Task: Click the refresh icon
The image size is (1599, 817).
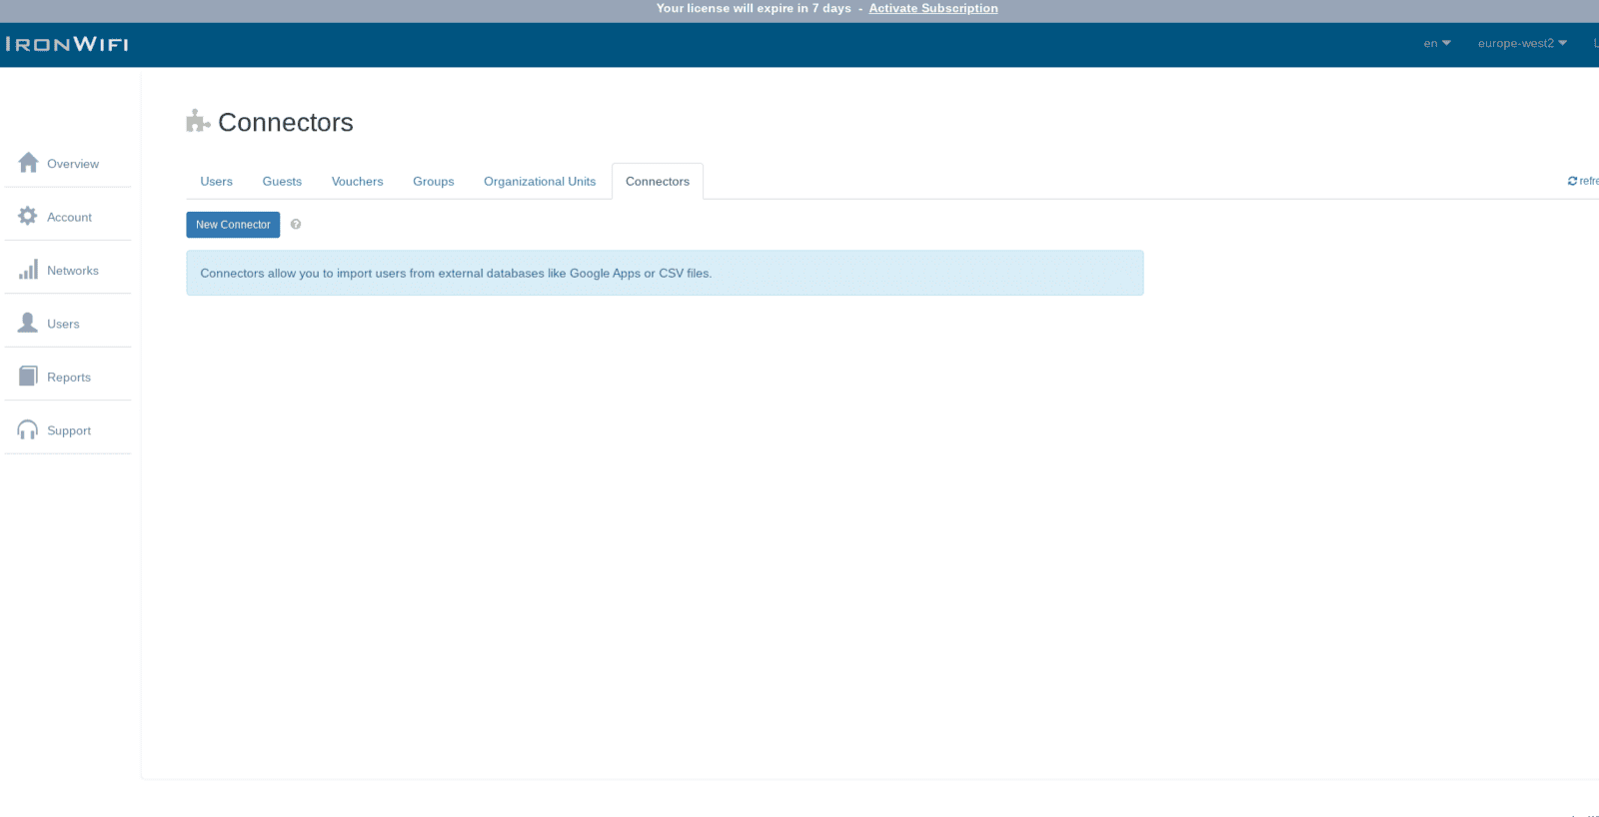Action: click(x=1572, y=181)
